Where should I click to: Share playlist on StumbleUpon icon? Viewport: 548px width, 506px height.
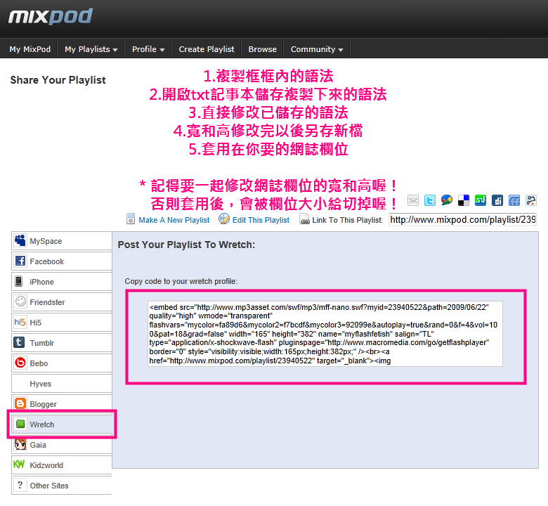pyautogui.click(x=480, y=200)
